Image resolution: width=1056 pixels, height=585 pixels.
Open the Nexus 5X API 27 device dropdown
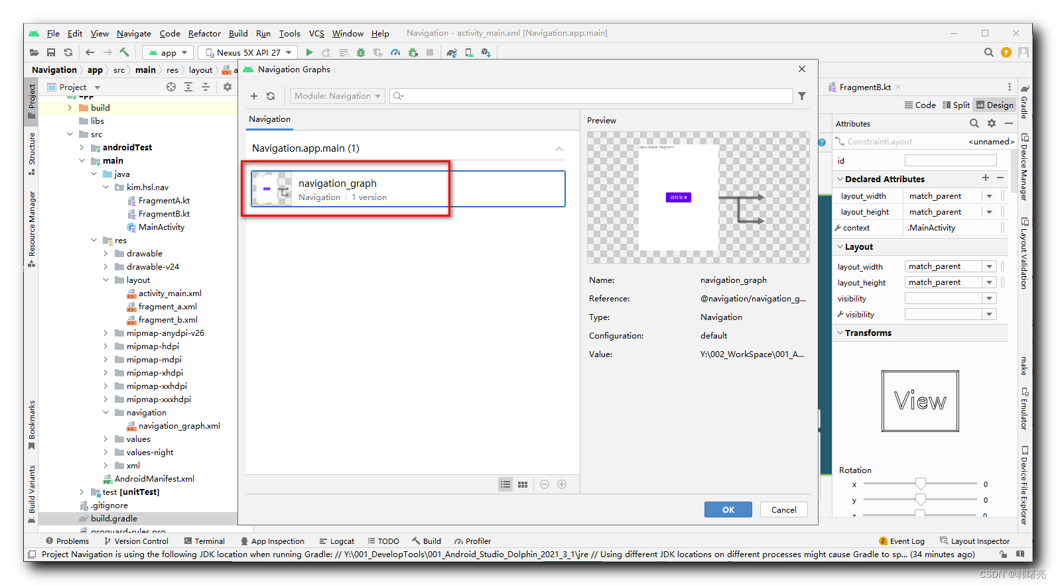[246, 52]
